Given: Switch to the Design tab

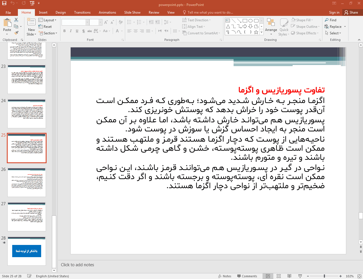Looking at the screenshot, I should [x=61, y=12].
